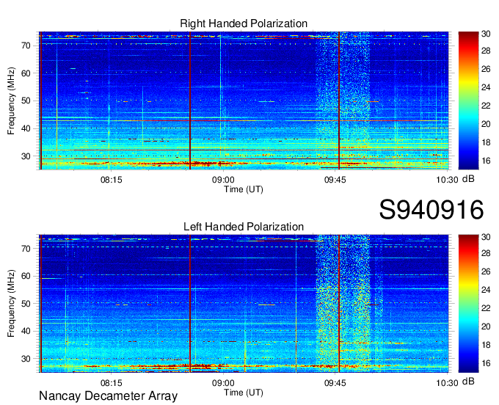The image size is (499, 405).
Task: Select the S940916 observation label
Action: tap(431, 210)
